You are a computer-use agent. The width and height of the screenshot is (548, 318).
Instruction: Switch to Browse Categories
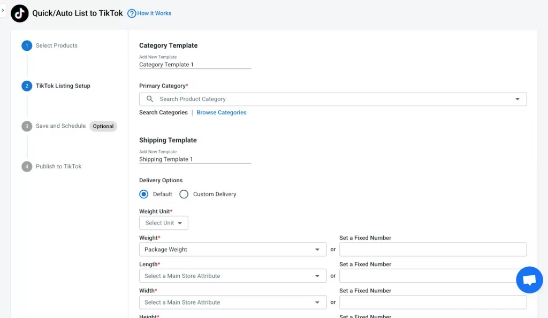click(222, 113)
